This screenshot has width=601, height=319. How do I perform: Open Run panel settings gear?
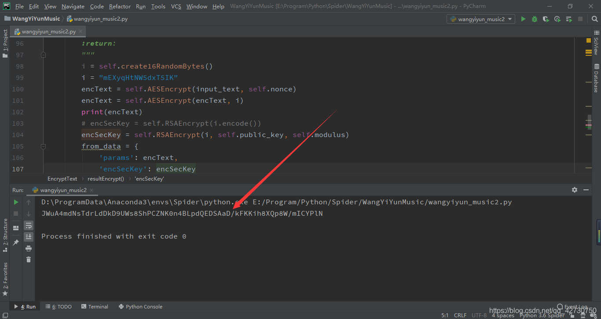coord(575,190)
